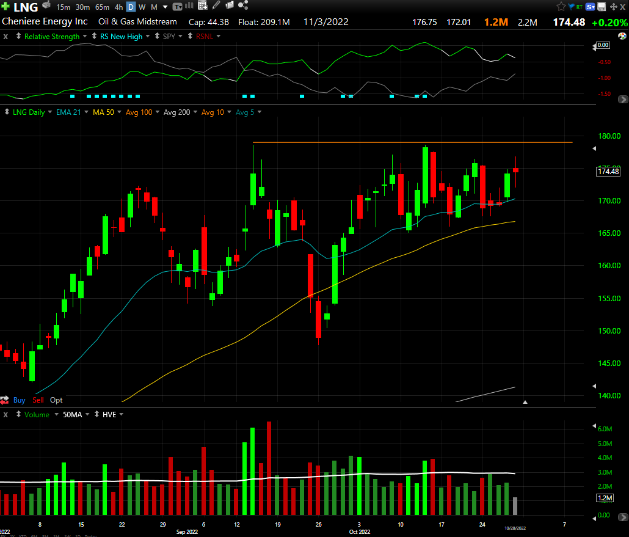Select the pencil drawing tools icon
Image resolution: width=629 pixels, height=537 pixels.
tap(216, 5)
